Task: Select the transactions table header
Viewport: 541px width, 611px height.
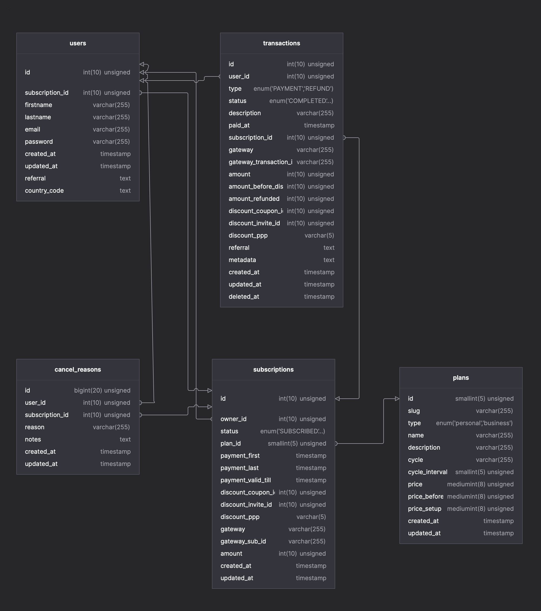Action: pos(281,43)
